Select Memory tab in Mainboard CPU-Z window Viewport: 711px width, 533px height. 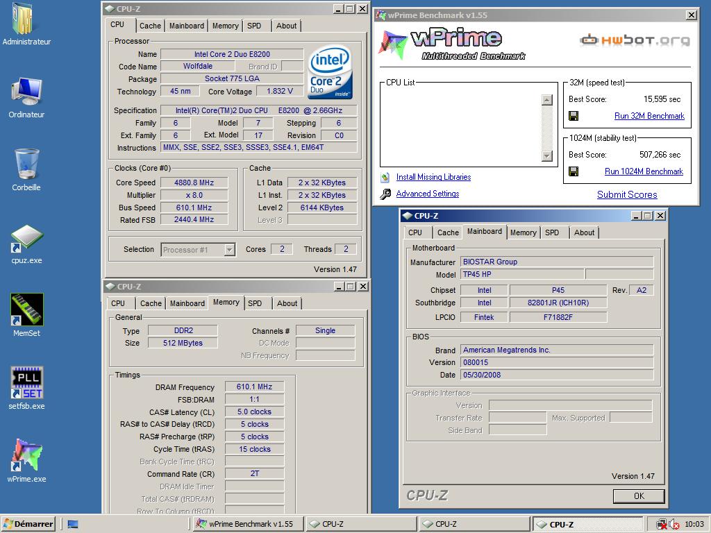[x=524, y=232]
